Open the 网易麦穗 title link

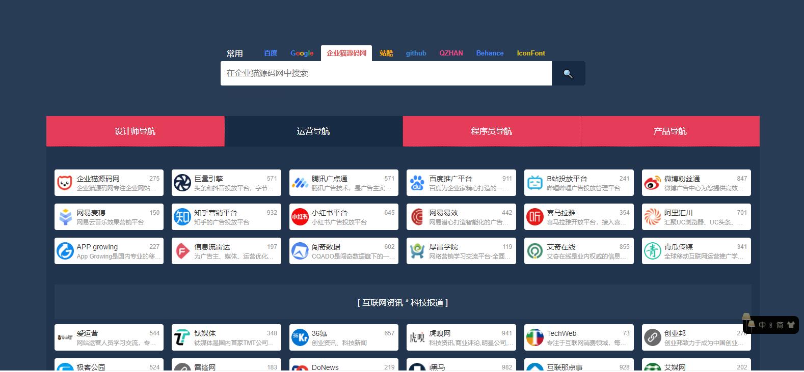(x=91, y=213)
